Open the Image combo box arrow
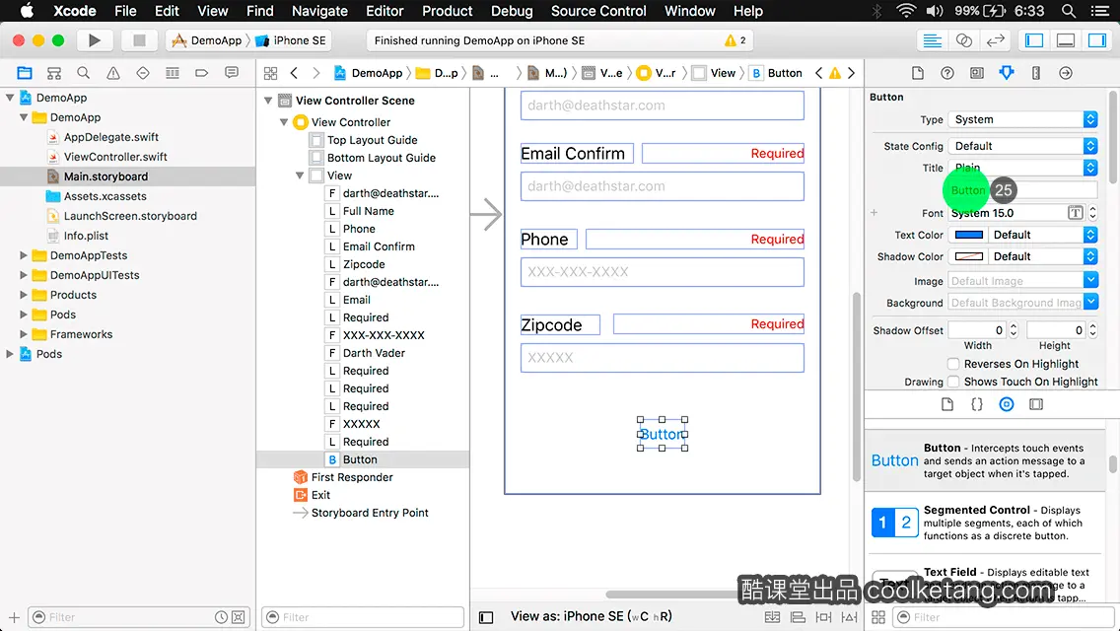This screenshot has width=1120, height=631. (1090, 281)
